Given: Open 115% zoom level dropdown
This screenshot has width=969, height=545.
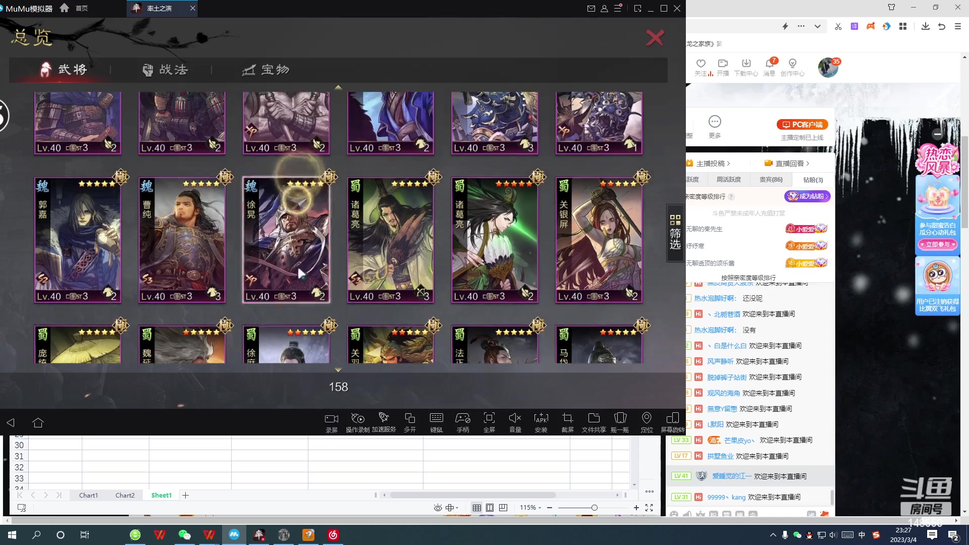Looking at the screenshot, I should pyautogui.click(x=530, y=508).
